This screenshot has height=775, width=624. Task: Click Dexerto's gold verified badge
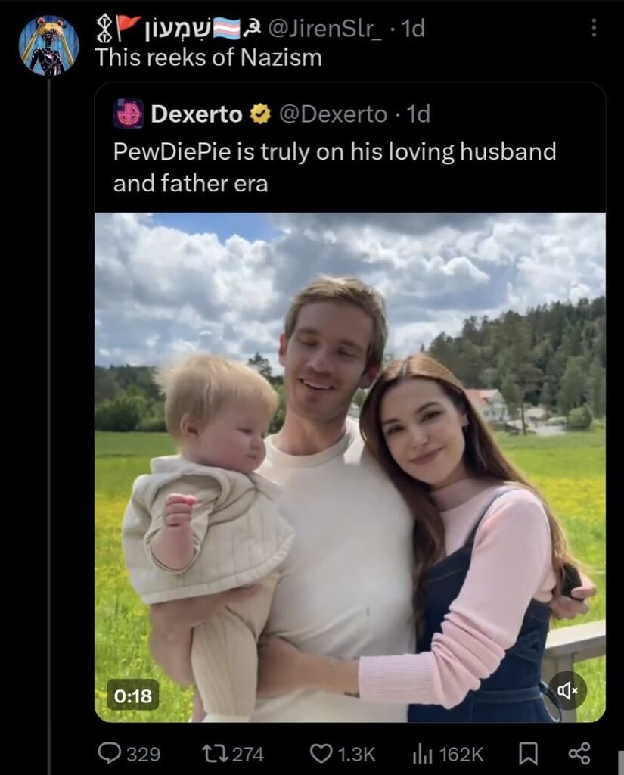point(260,114)
